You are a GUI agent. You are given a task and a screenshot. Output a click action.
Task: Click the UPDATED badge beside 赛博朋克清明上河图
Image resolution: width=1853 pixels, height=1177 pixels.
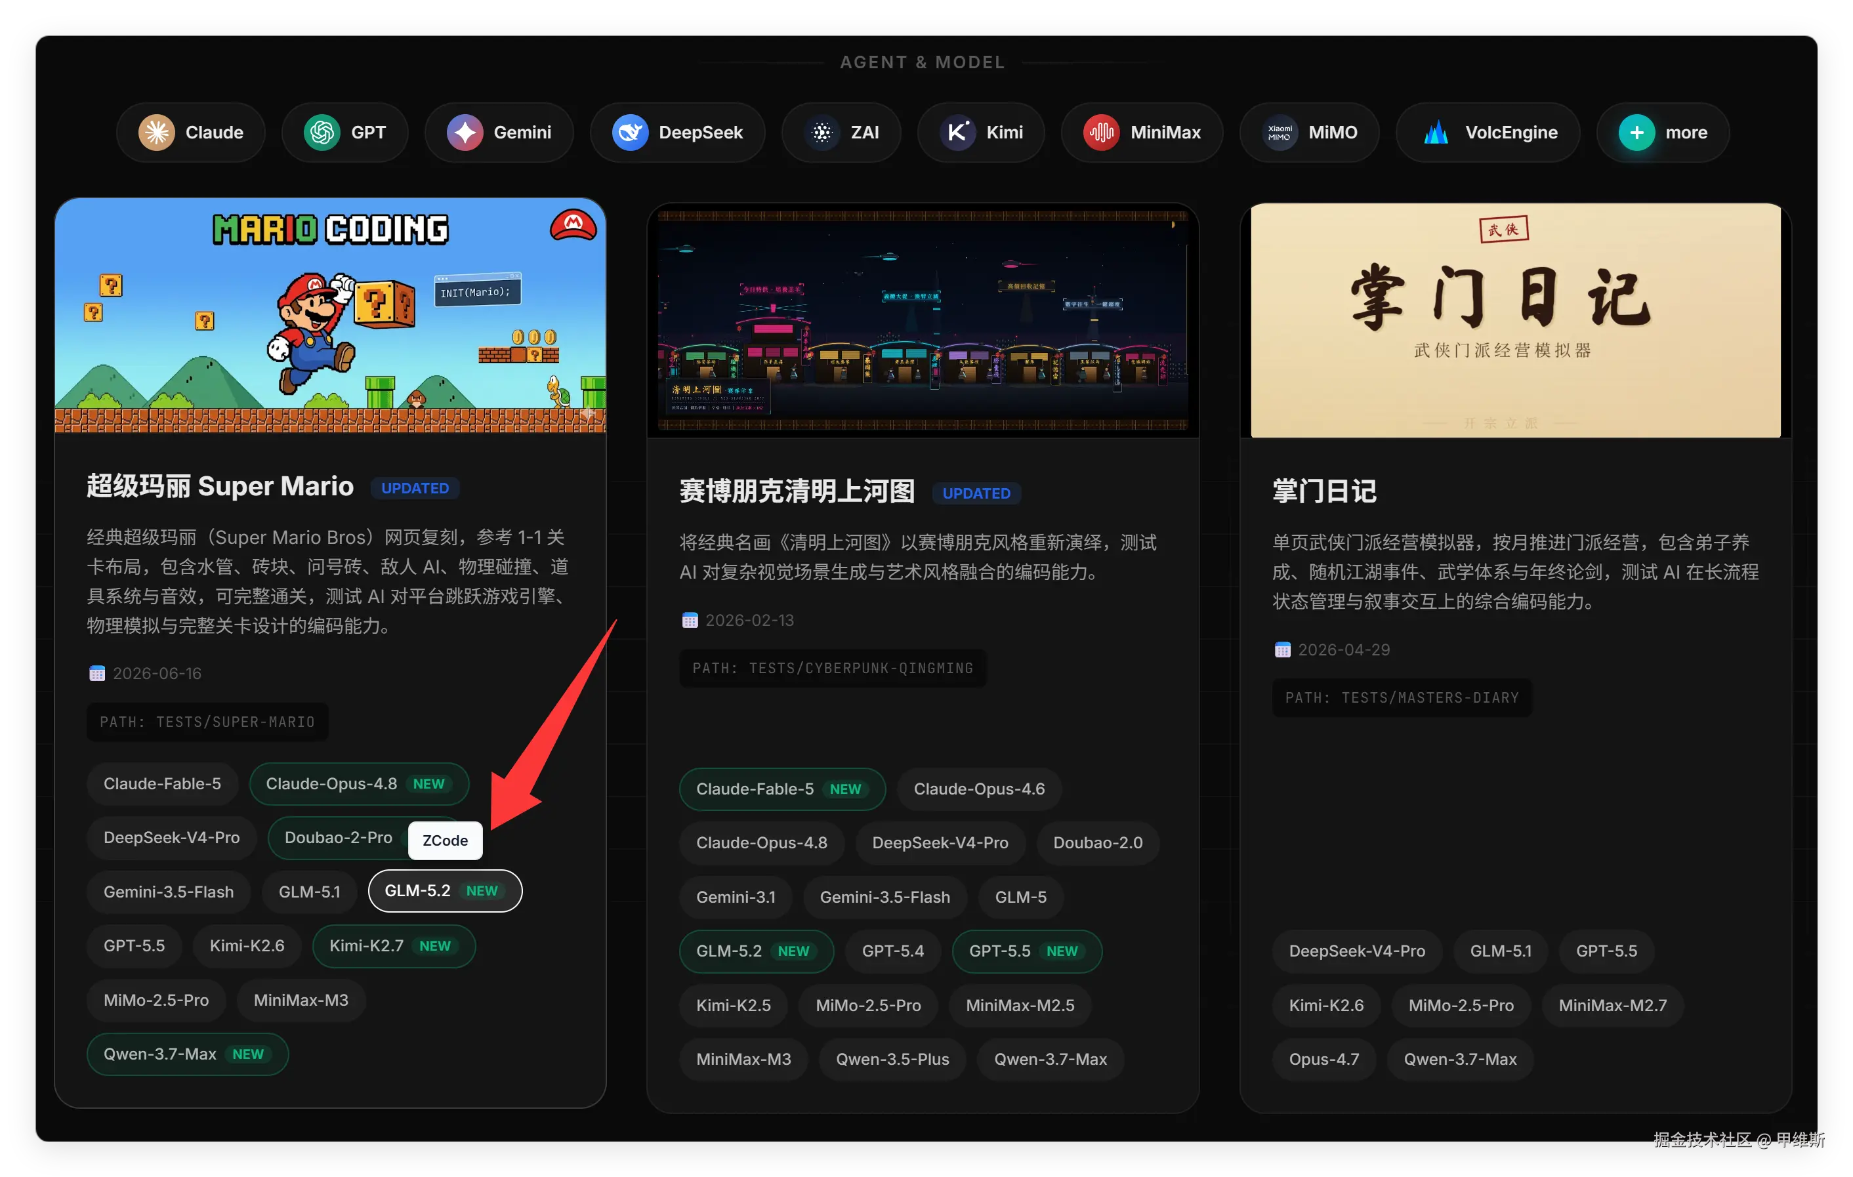point(976,494)
